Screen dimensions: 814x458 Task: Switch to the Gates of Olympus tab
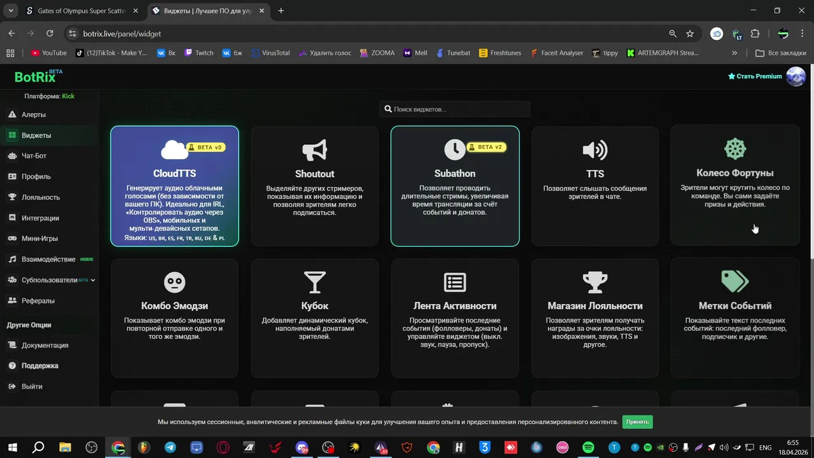point(81,11)
